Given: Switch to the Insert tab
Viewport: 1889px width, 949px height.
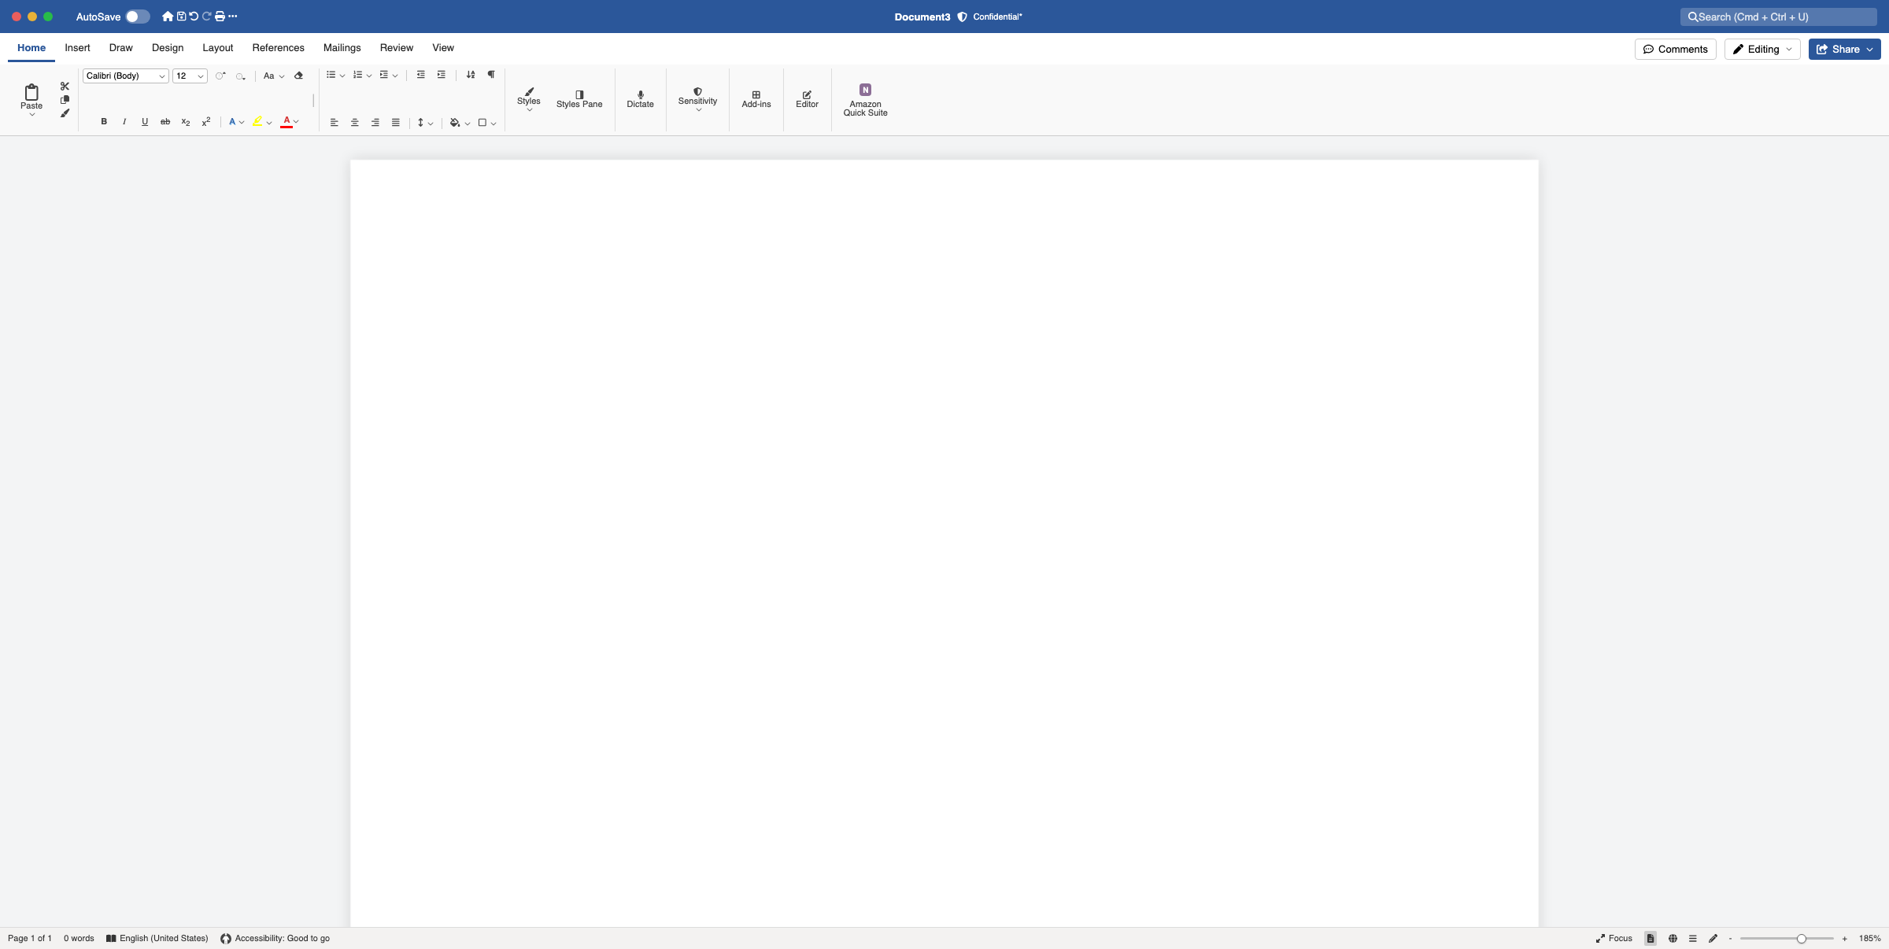Looking at the screenshot, I should [77, 48].
